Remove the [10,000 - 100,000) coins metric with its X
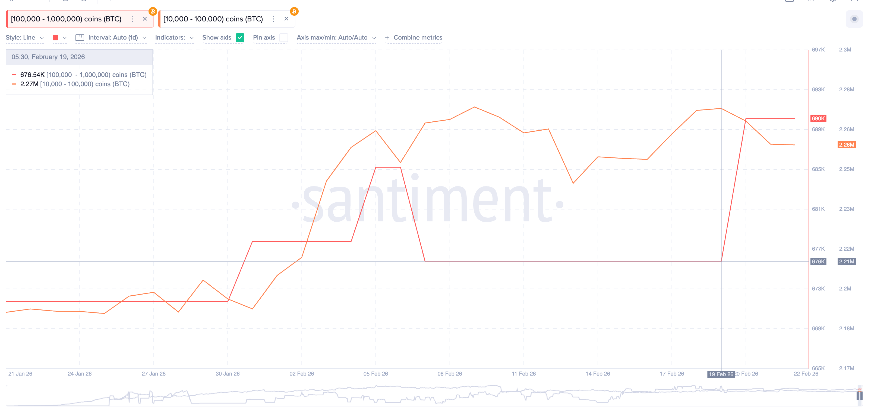Viewport: 871px width, 407px height. coord(286,18)
